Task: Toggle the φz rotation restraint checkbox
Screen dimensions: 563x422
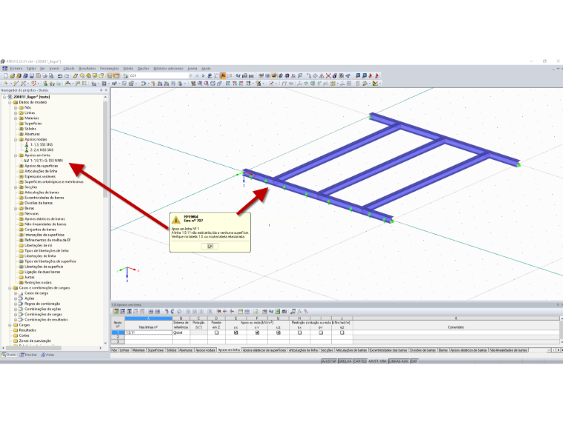Action: pos(342,332)
